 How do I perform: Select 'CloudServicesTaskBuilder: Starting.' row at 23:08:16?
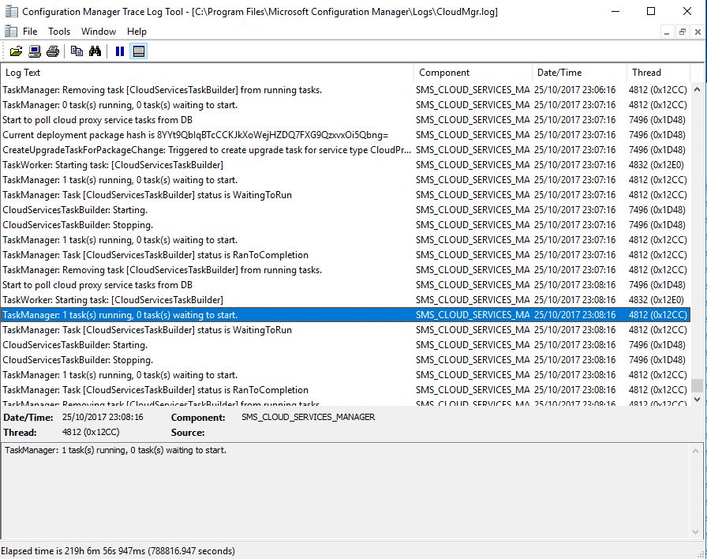click(346, 345)
